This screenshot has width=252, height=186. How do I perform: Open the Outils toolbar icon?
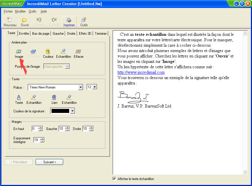84,22
